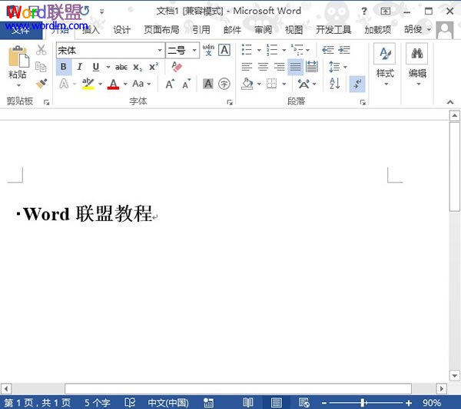
Task: Apply Subscript formatting
Action: tap(138, 68)
